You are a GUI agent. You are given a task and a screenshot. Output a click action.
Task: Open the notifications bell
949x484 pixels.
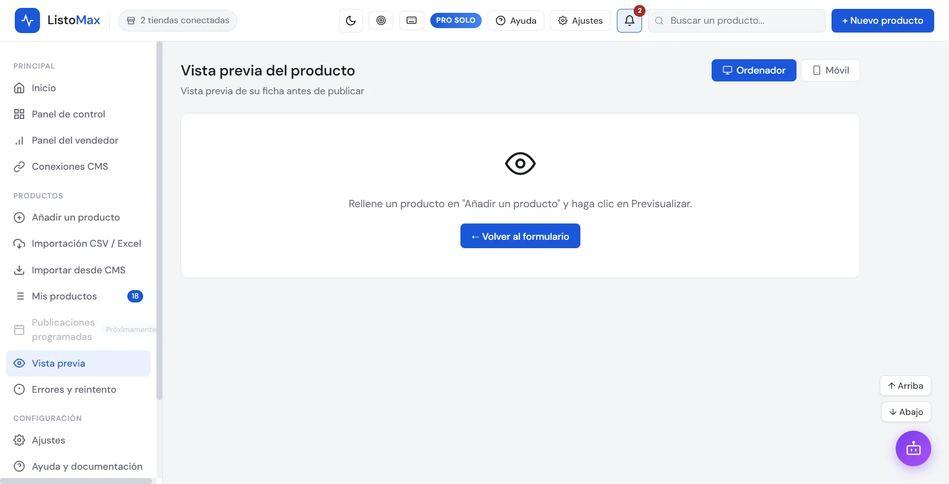[x=629, y=21]
